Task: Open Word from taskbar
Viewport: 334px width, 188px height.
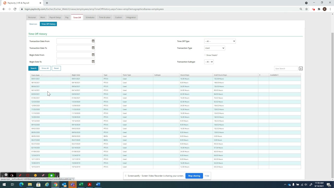Action: (98, 185)
